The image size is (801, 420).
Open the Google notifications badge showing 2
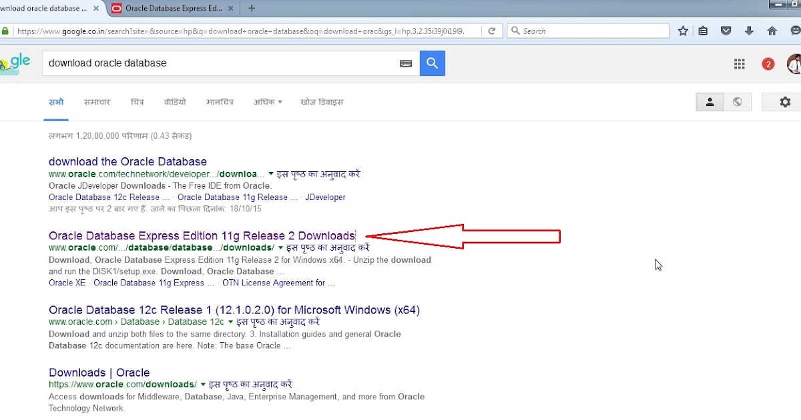[x=768, y=64]
